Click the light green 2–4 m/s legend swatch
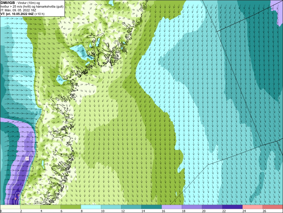283x213 pixels. [x=30, y=207]
